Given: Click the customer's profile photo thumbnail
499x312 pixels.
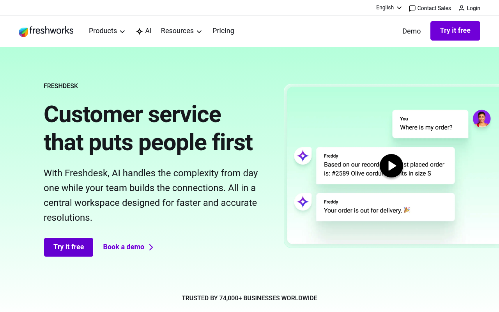Looking at the screenshot, I should (481, 119).
